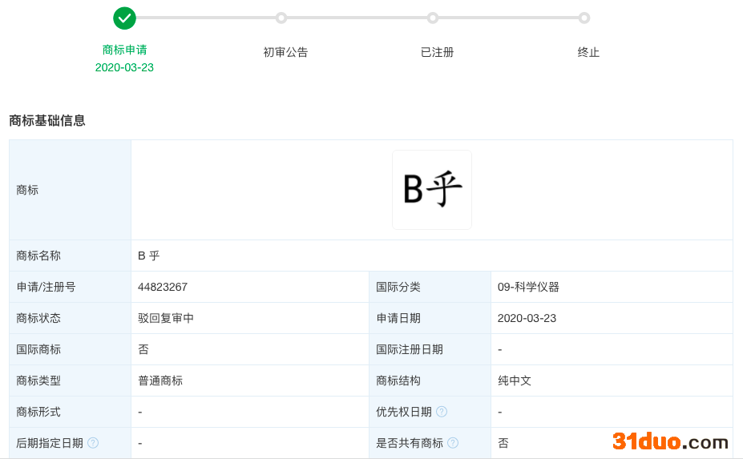This screenshot has height=459, width=743.
Task: Click the 终止 progress step circle
Action: tap(584, 18)
